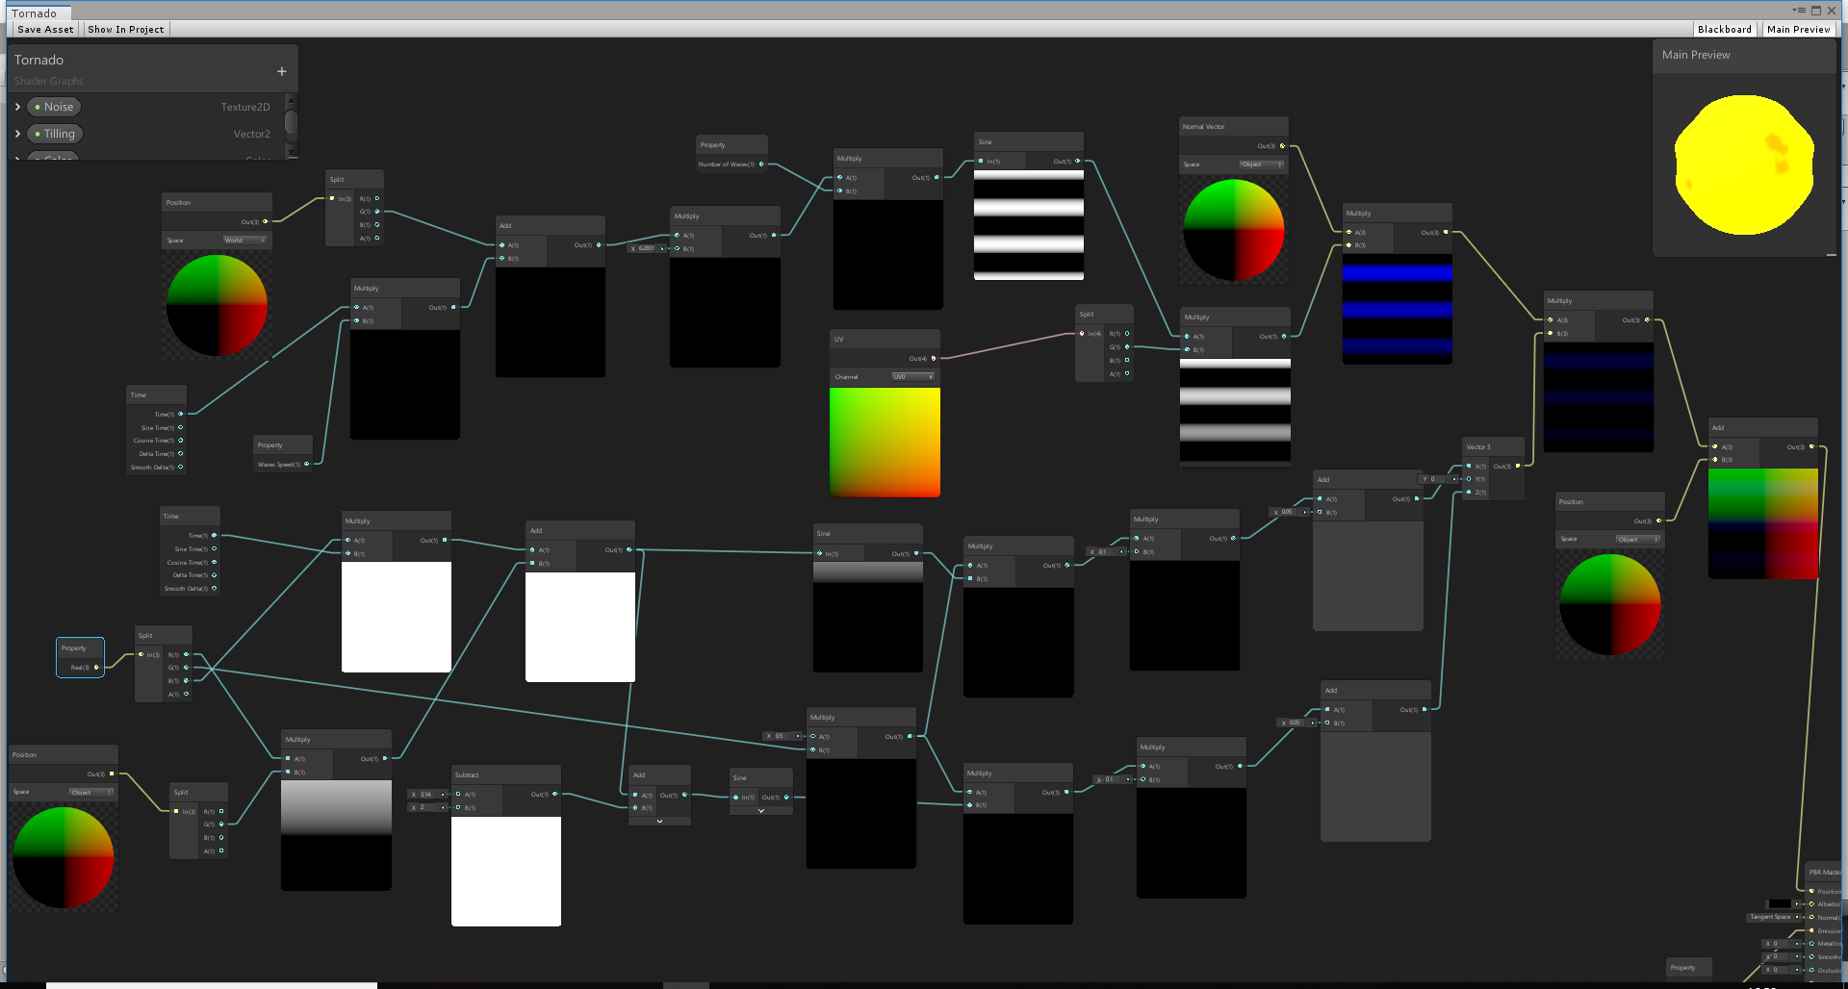Expand the collapsed Add node preview chevron

coord(659,821)
